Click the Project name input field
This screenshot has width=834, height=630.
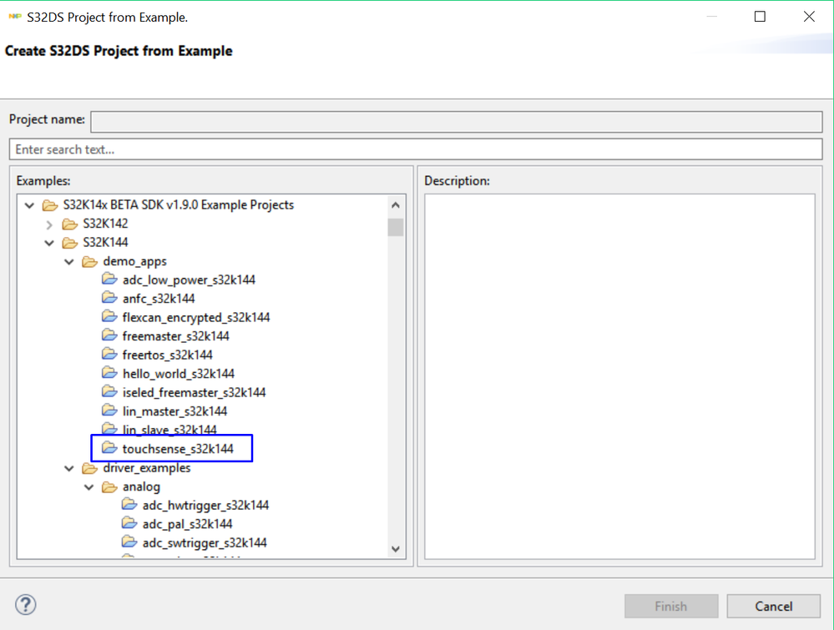tap(456, 121)
